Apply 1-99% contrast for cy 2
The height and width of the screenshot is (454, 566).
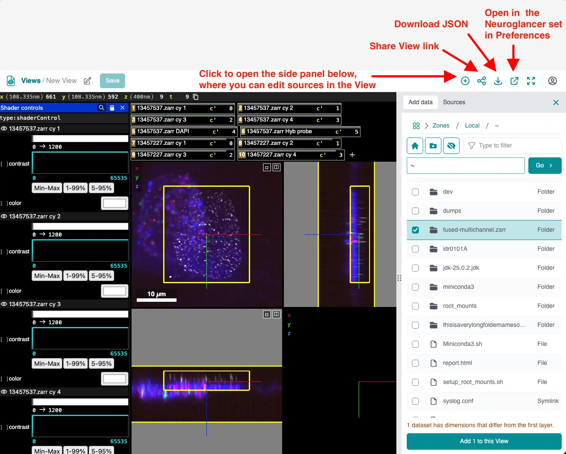(75, 276)
